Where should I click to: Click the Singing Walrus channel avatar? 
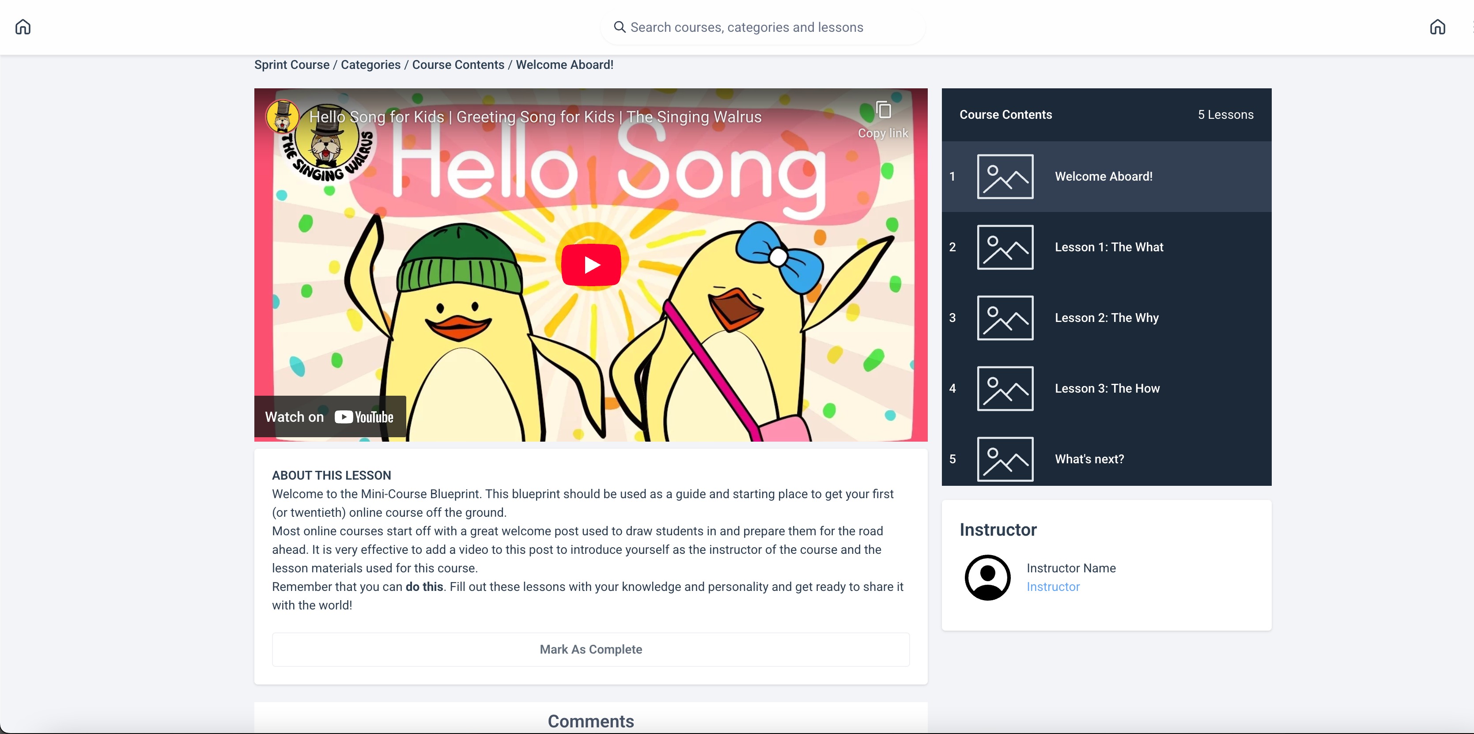(282, 116)
